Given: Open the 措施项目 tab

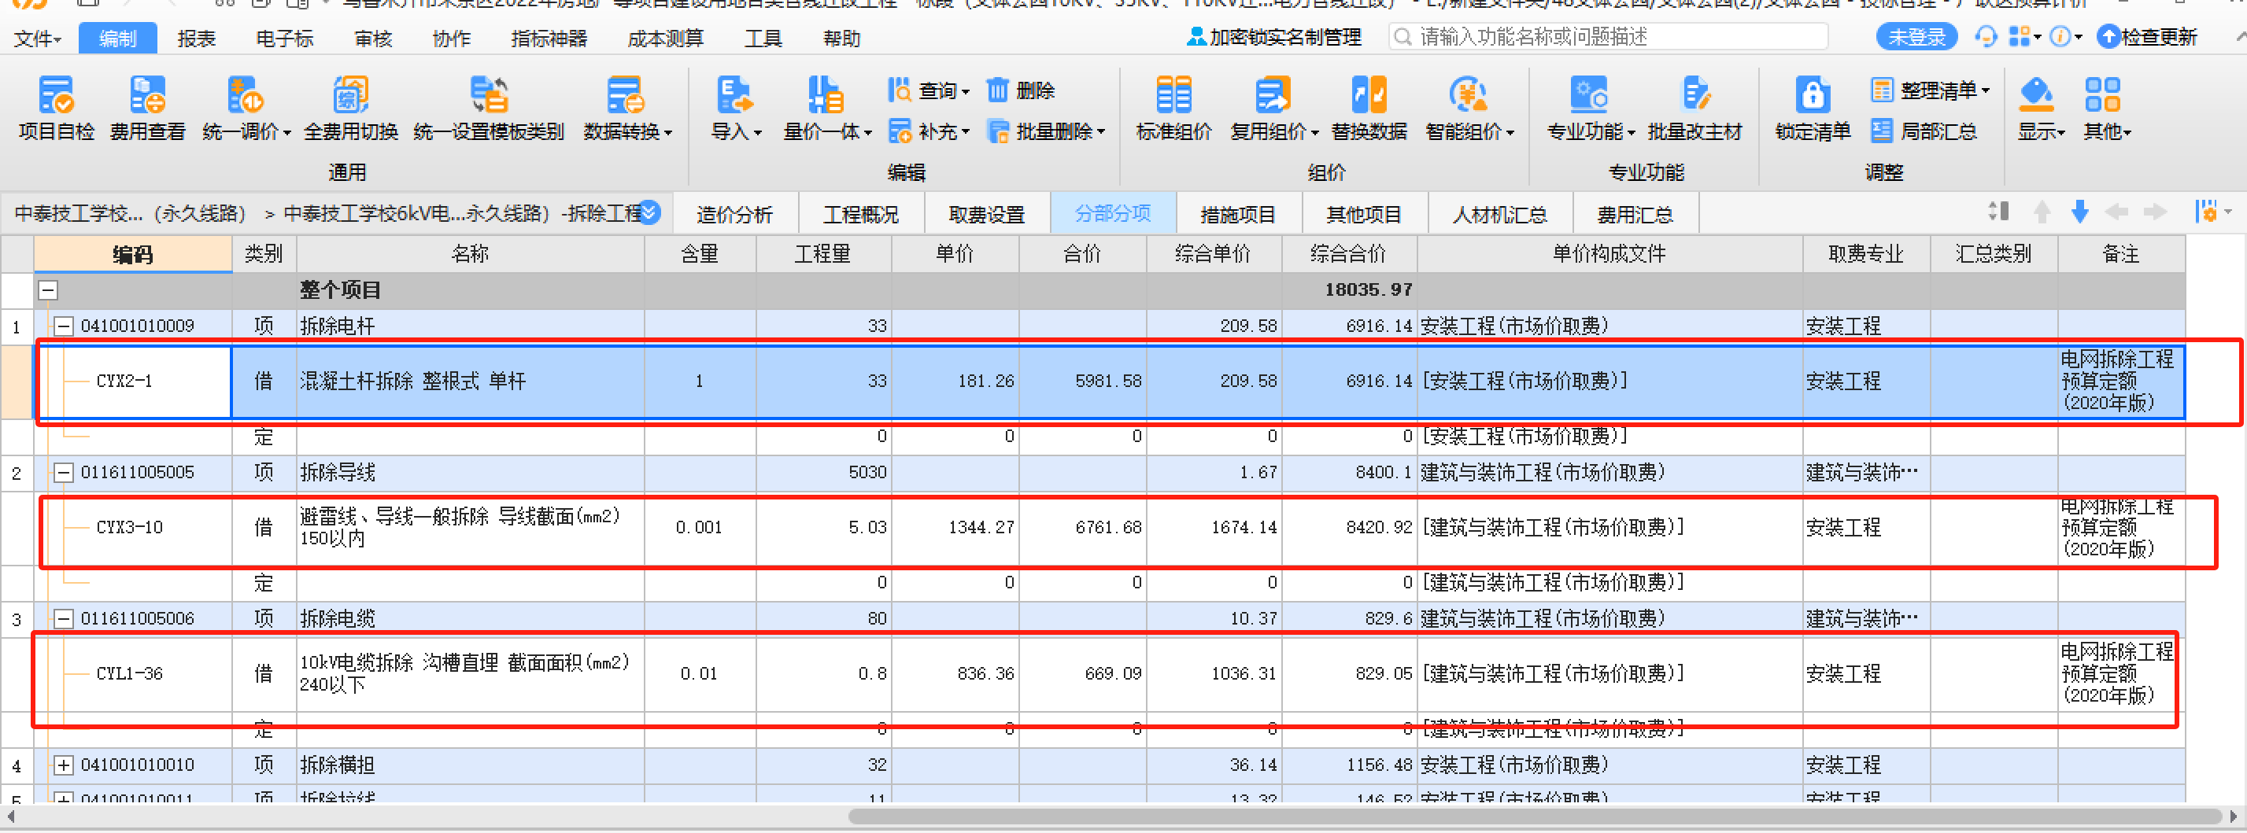Looking at the screenshot, I should pyautogui.click(x=1238, y=215).
